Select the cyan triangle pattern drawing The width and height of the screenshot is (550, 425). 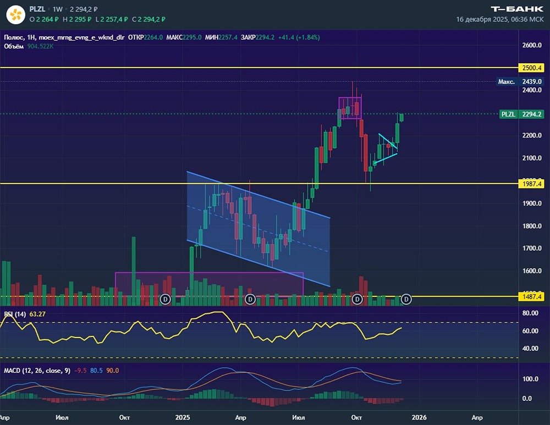pos(386,149)
